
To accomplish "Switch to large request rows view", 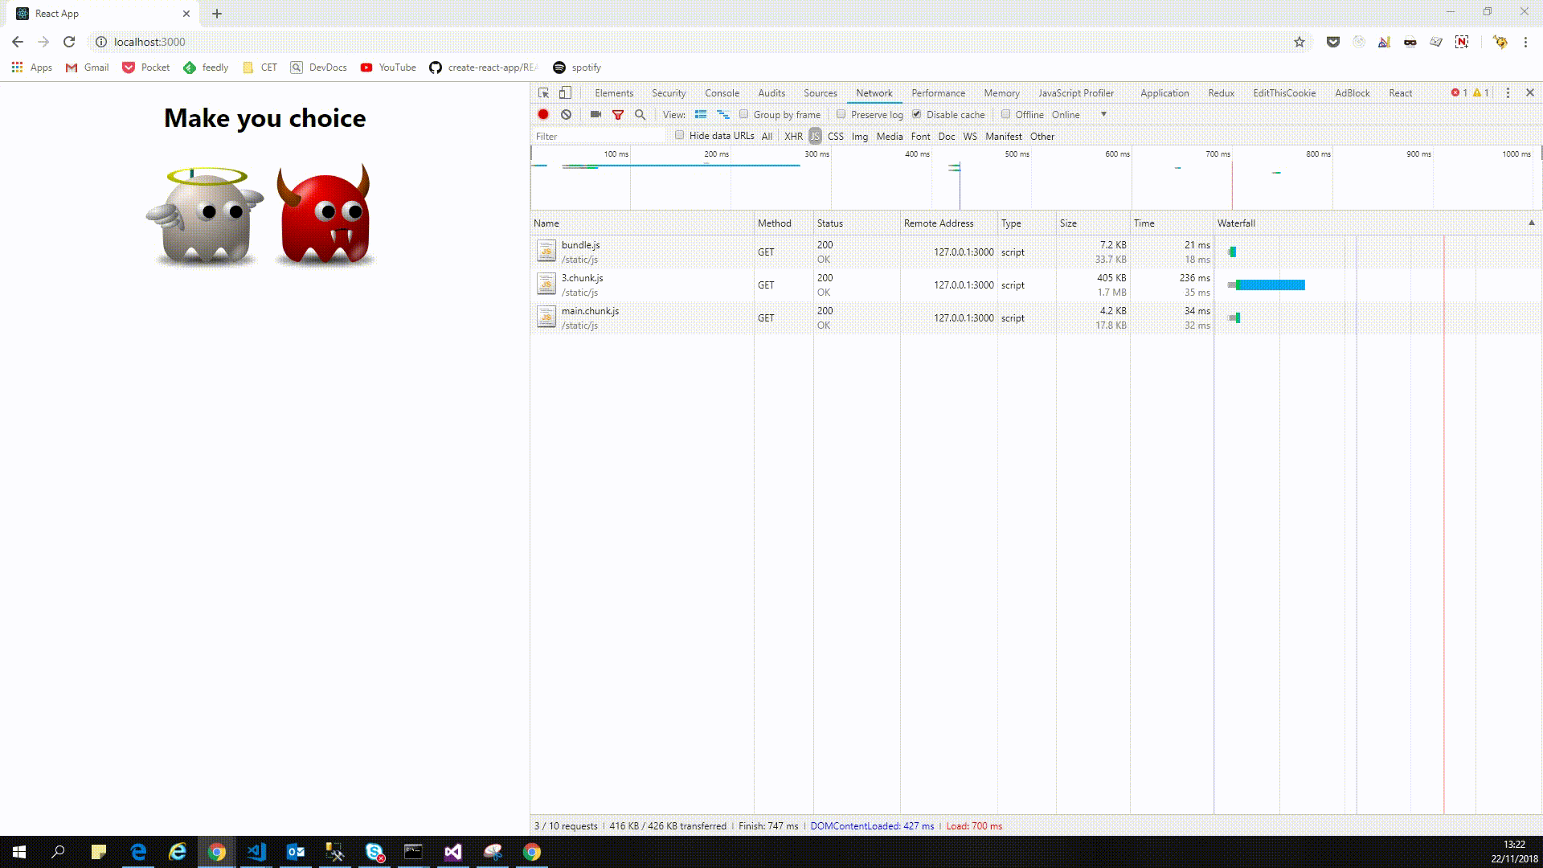I will click(x=701, y=115).
